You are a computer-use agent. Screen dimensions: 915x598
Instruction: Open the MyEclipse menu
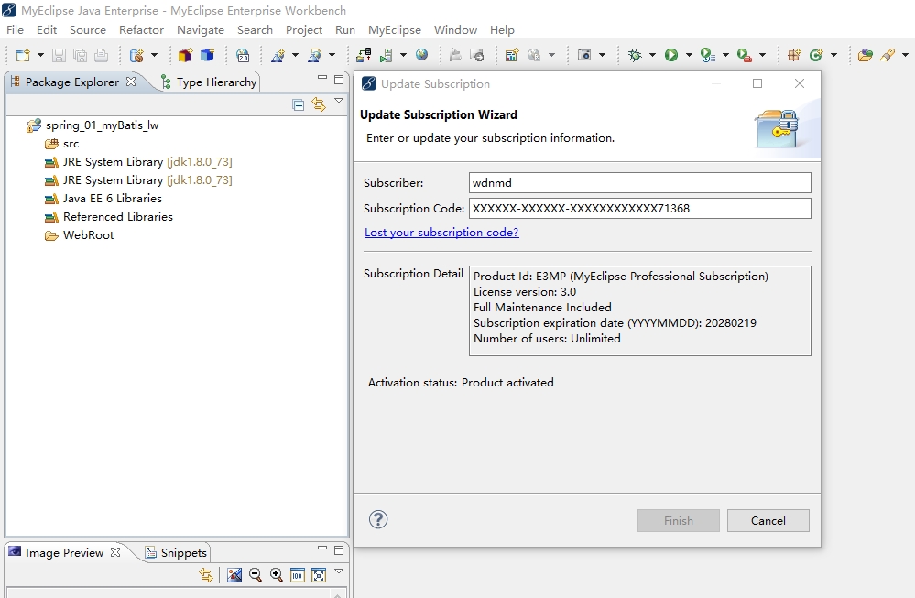395,29
